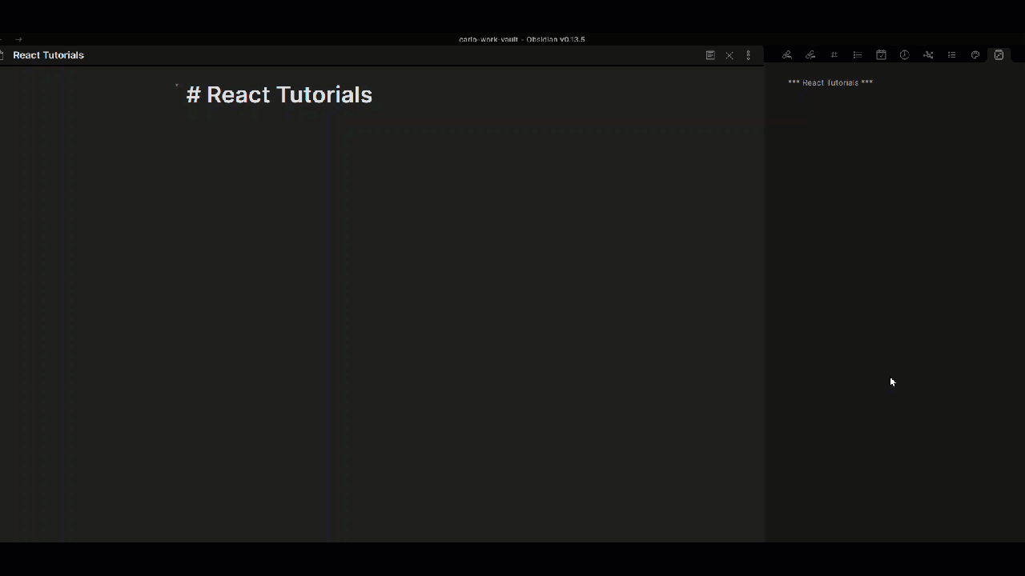Image resolution: width=1025 pixels, height=576 pixels.
Task: Open the Local graph panel tab
Action: point(928,55)
